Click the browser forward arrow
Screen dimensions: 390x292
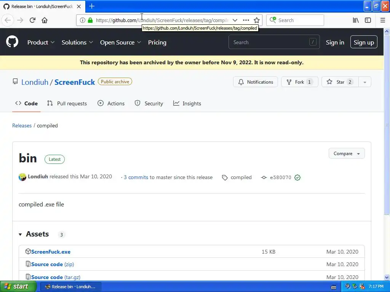click(20, 20)
